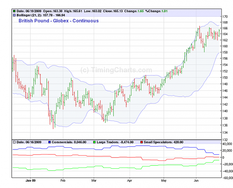Click the Date: 06/19/2009 text
The height and width of the screenshot is (188, 233).
[29, 11]
